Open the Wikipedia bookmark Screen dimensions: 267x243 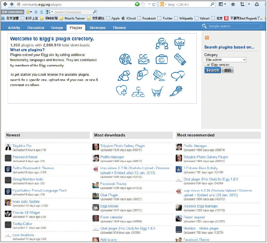(183, 18)
